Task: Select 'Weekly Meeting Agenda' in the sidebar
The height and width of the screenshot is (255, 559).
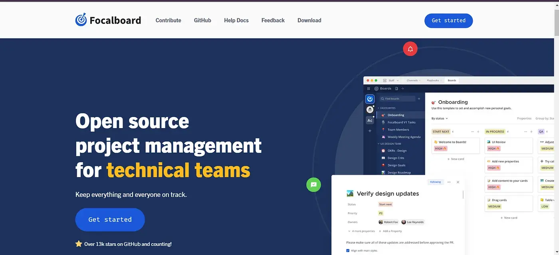Action: point(401,137)
